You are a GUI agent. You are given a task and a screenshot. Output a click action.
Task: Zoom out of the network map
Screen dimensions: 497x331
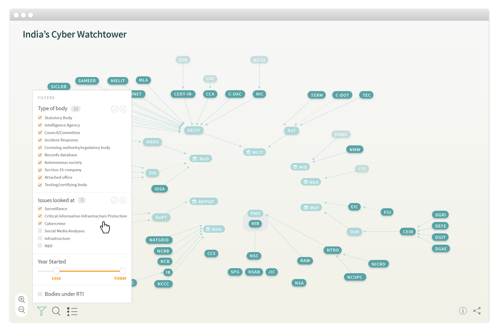point(22,310)
